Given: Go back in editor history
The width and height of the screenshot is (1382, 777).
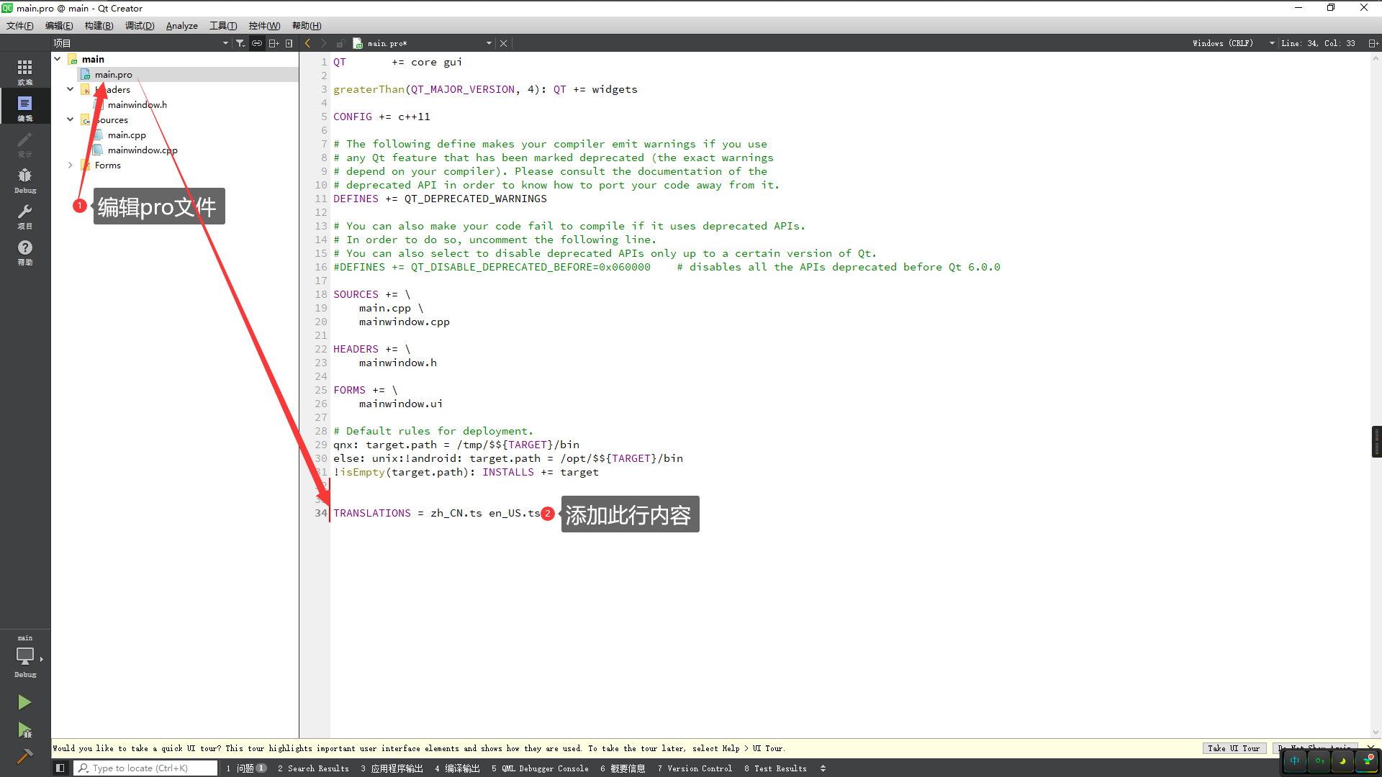Looking at the screenshot, I should pos(308,43).
